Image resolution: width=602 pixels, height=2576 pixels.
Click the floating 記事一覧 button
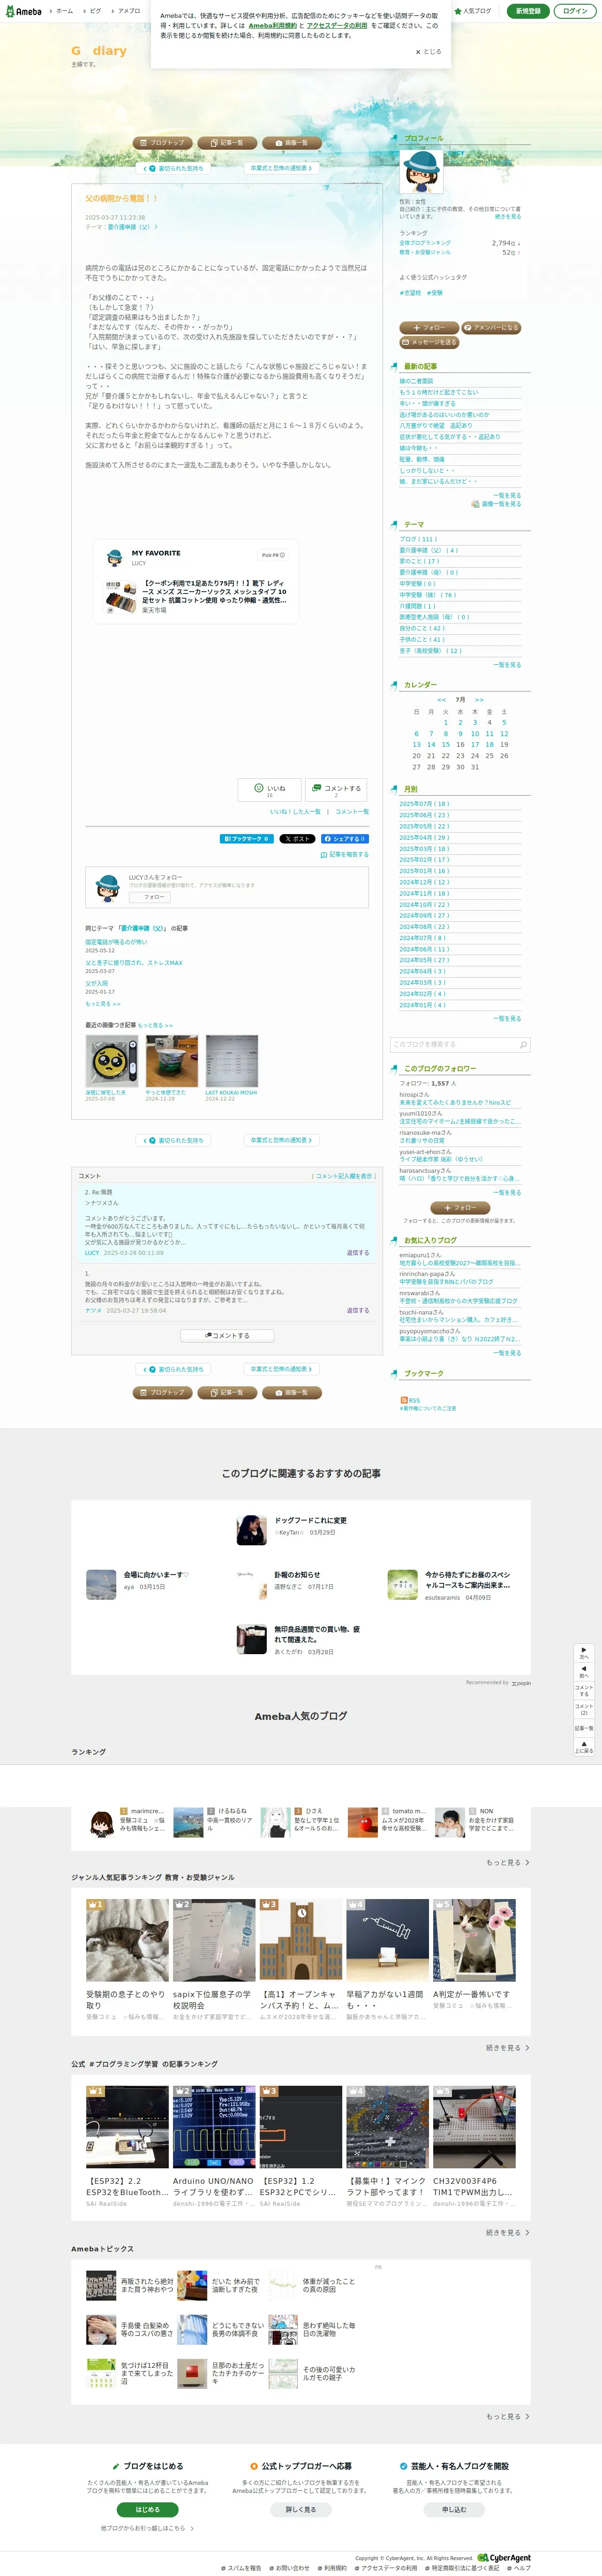(x=584, y=1727)
